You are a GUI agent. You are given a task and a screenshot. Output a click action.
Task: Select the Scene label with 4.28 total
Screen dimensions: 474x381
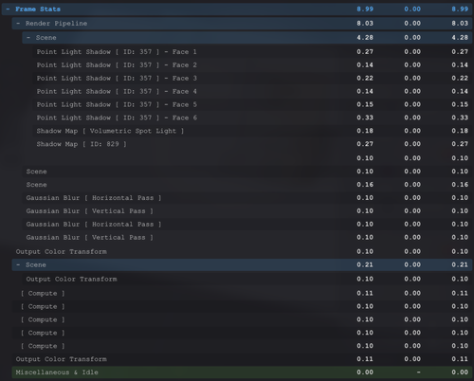pyautogui.click(x=46, y=38)
